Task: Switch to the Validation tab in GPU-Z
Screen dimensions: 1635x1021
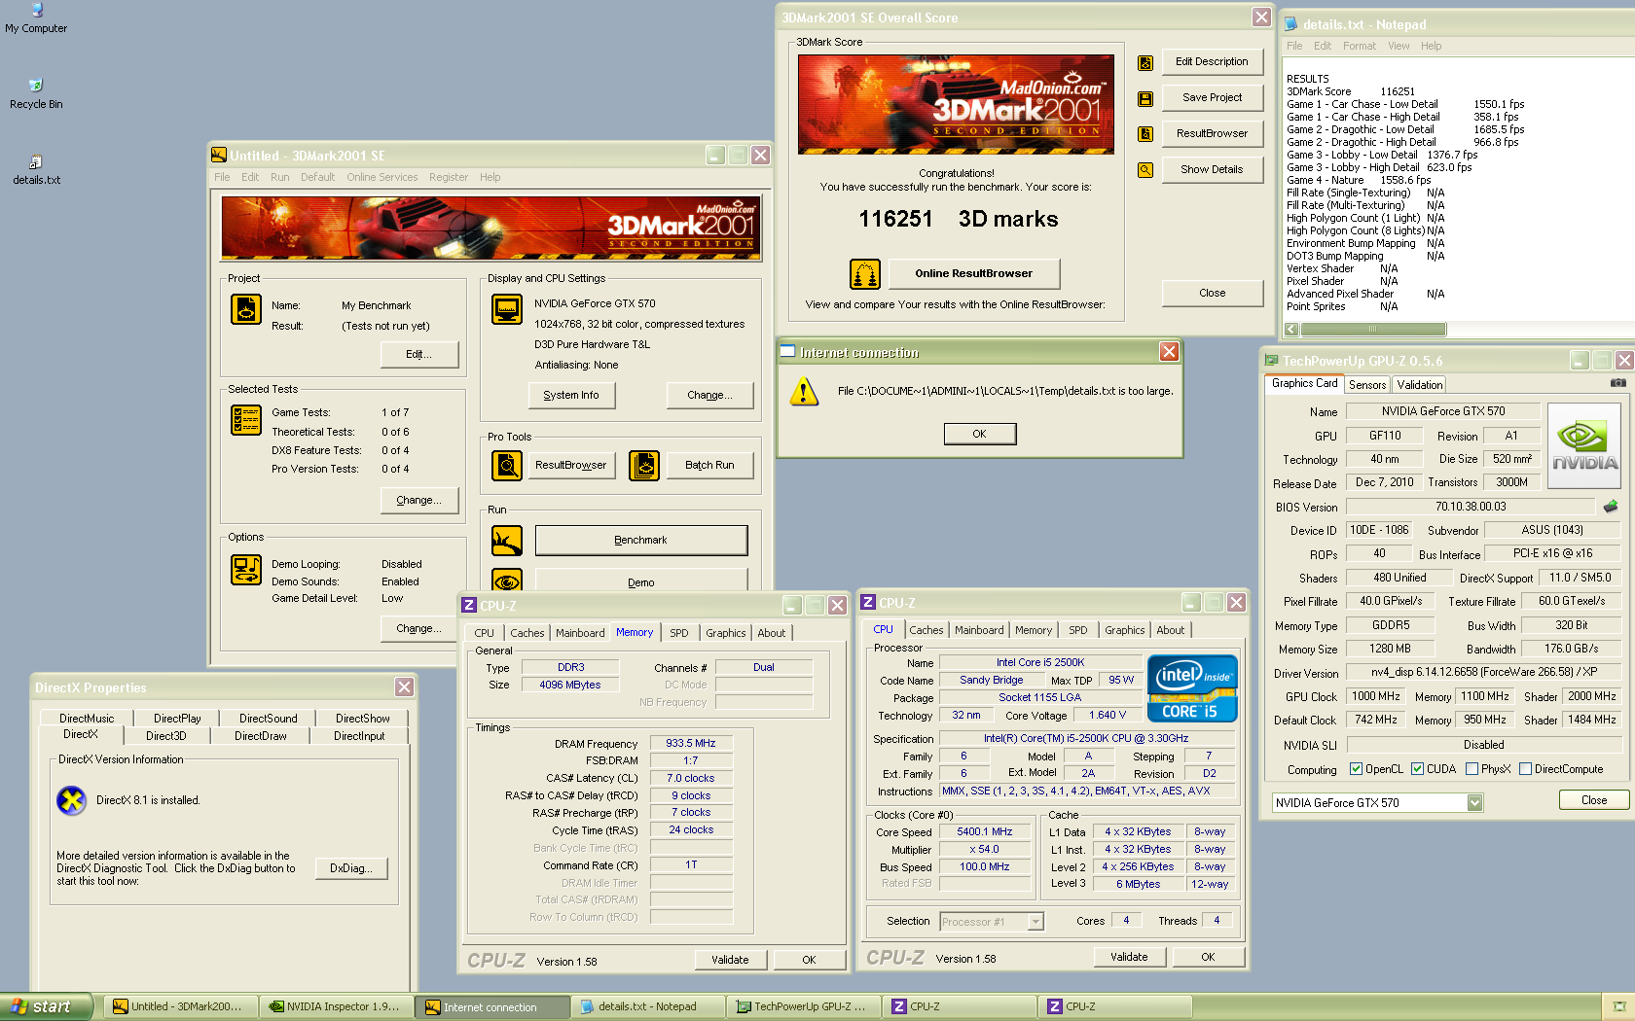Action: (x=1419, y=385)
